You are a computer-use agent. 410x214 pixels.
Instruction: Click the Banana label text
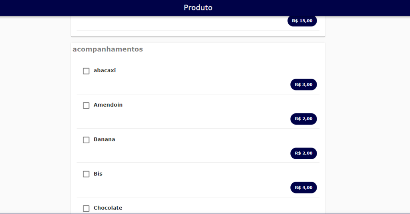105,139
